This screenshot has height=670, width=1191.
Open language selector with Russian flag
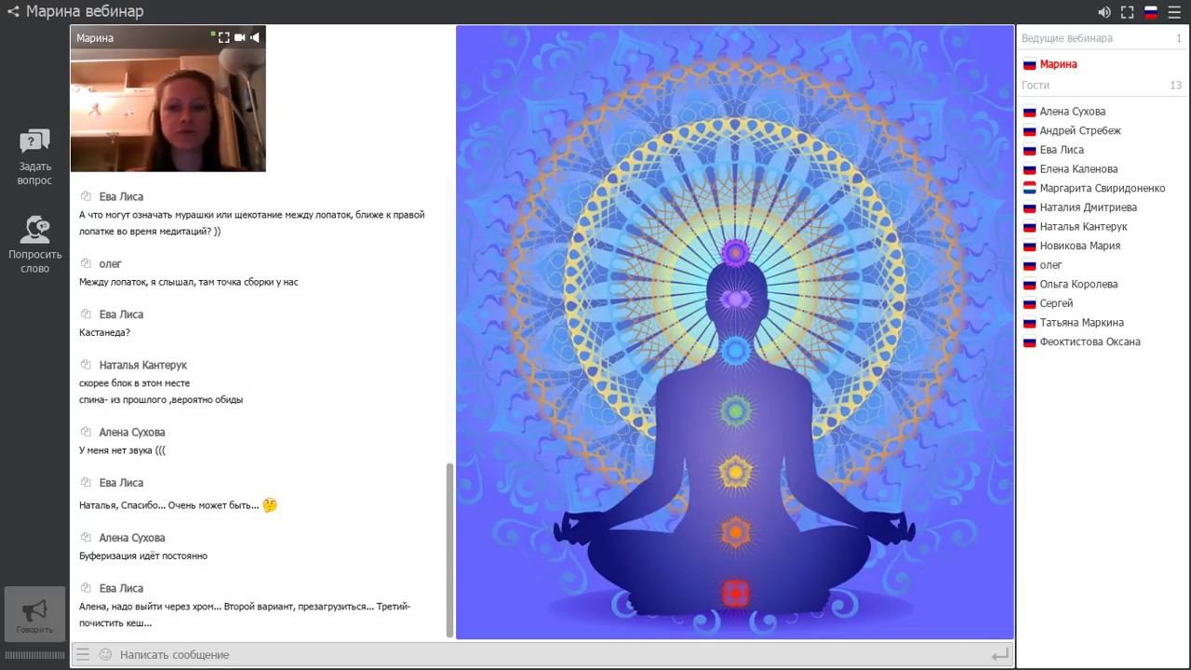click(1151, 12)
